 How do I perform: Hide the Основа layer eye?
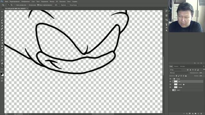tap(170, 87)
